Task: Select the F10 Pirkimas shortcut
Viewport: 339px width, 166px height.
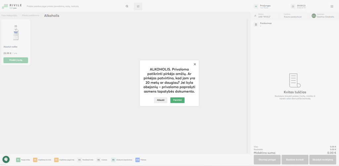Action: pyautogui.click(x=141, y=160)
